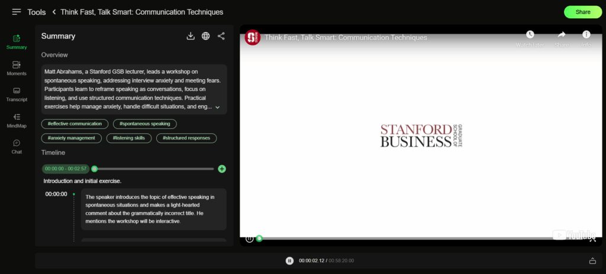The width and height of the screenshot is (606, 274).
Task: Go back using the left chevron
Action: [54, 12]
